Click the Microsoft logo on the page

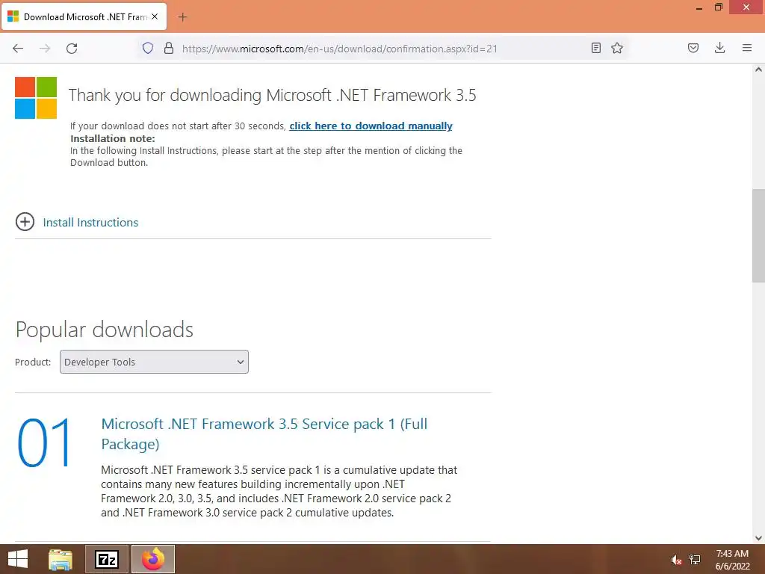(36, 98)
